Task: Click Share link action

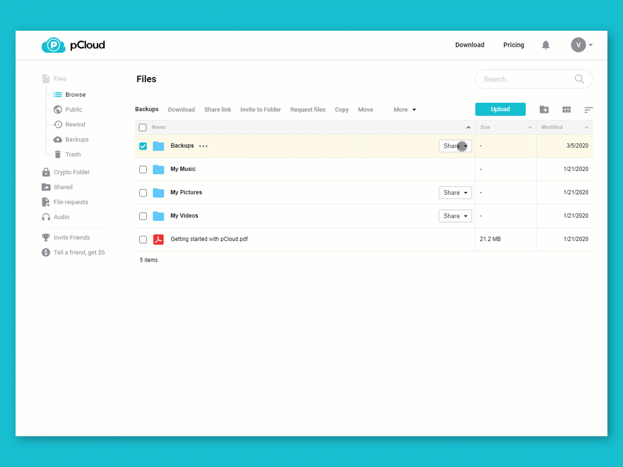Action: point(218,110)
